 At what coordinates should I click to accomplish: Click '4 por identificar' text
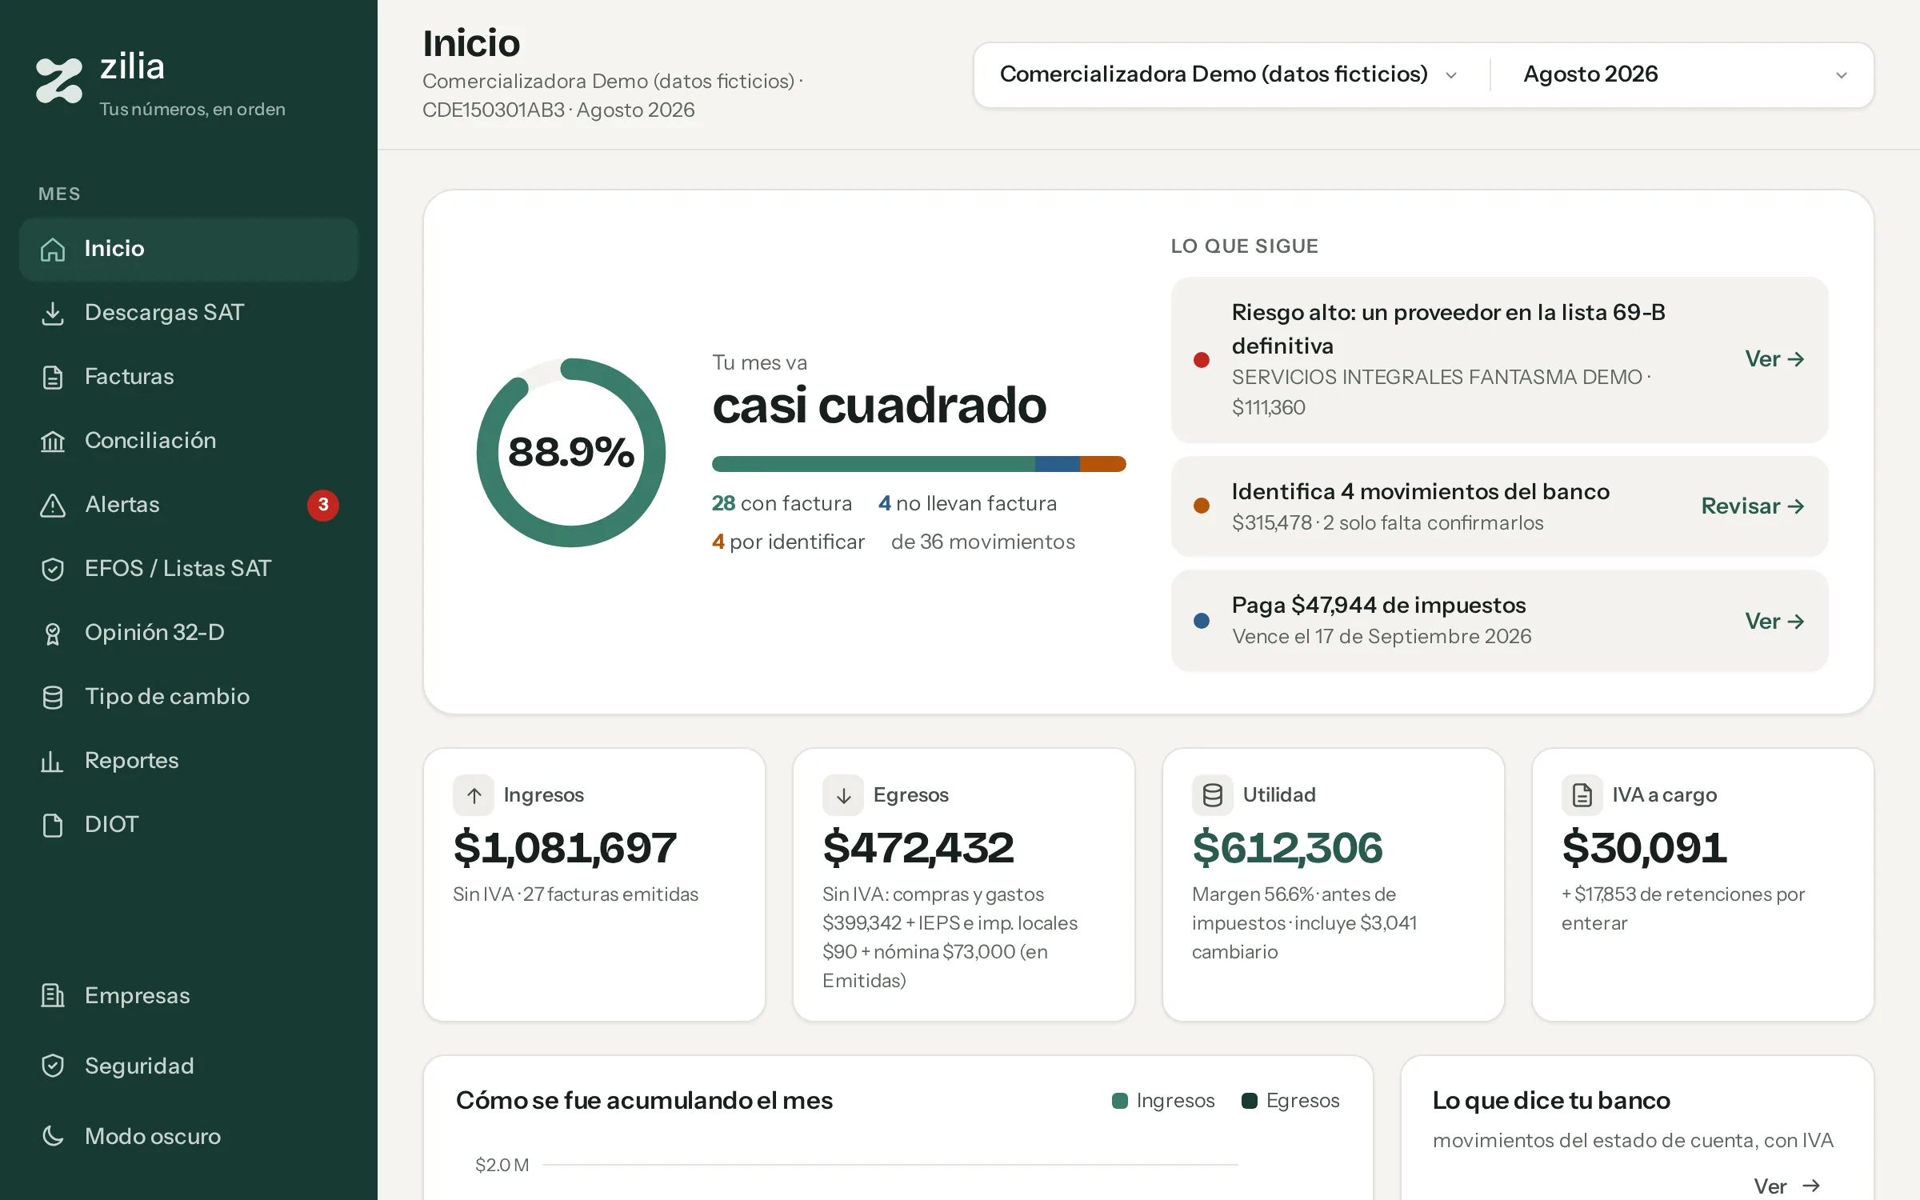(x=789, y=542)
